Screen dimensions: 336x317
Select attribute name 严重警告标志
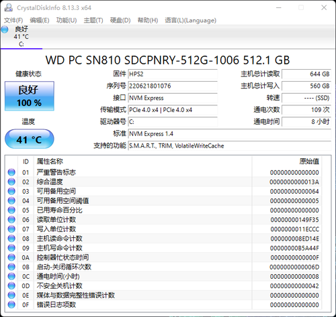[x=56, y=172]
